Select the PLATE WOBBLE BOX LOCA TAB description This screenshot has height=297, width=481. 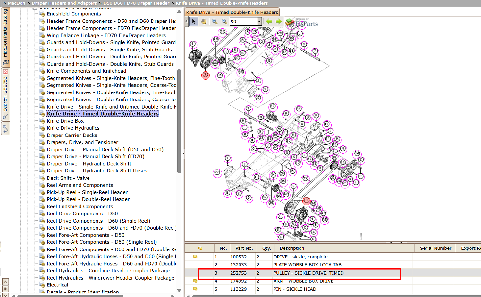pyautogui.click(x=307, y=265)
